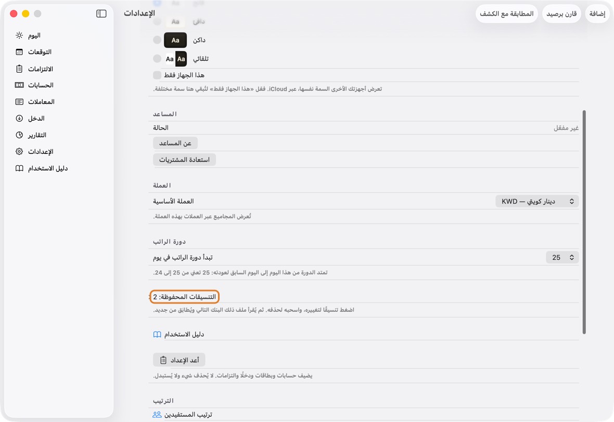Click the عن المساعد button
Screen dimensions: 614x422
tap(175, 143)
